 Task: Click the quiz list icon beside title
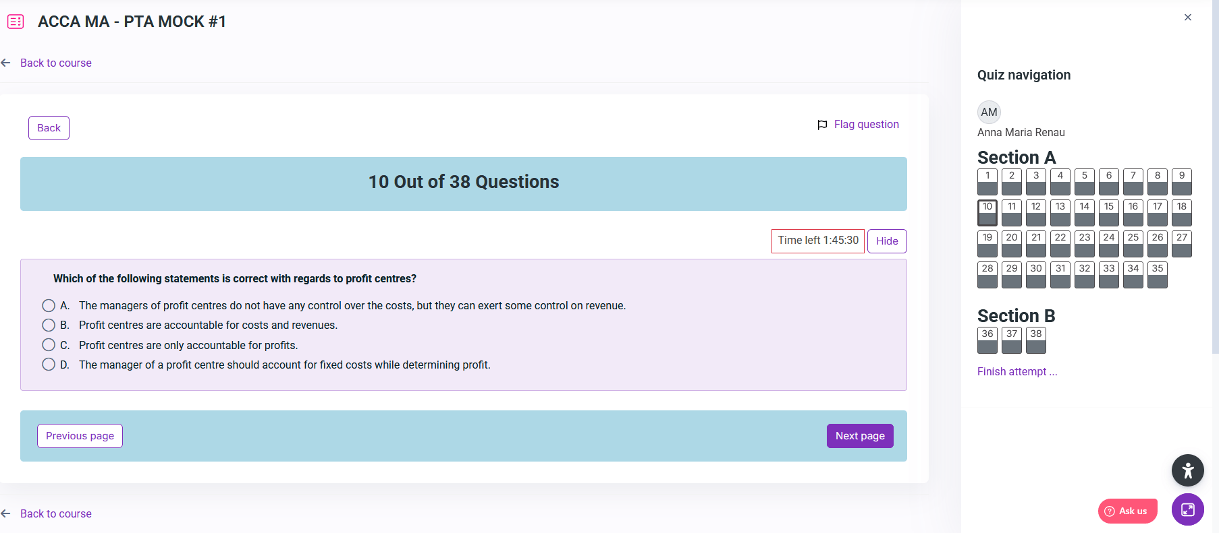click(x=16, y=22)
